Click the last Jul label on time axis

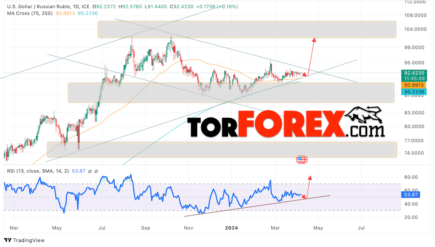[x=361, y=228]
